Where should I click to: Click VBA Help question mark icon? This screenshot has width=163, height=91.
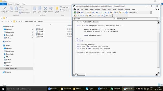(x=126, y=12)
